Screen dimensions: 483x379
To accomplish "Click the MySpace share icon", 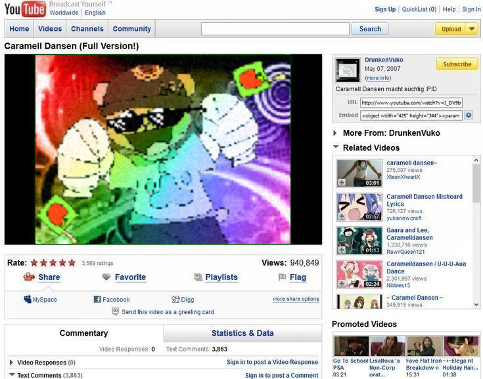I will 28,299.
